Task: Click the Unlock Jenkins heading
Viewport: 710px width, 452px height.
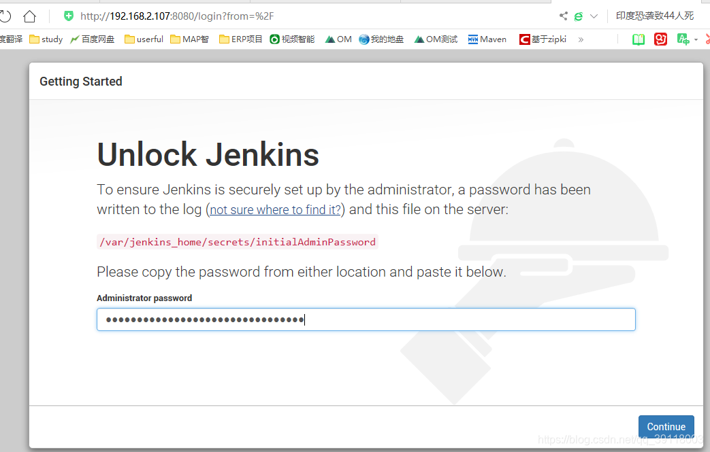Action: [208, 154]
